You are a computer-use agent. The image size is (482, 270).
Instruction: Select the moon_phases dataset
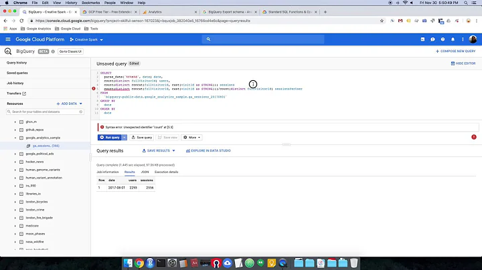pyautogui.click(x=35, y=234)
